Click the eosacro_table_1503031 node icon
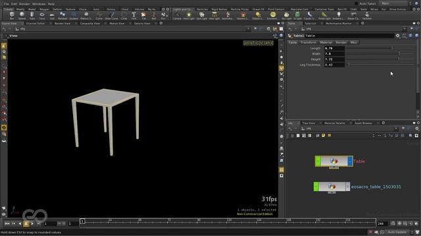421x236 pixels. (x=332, y=186)
